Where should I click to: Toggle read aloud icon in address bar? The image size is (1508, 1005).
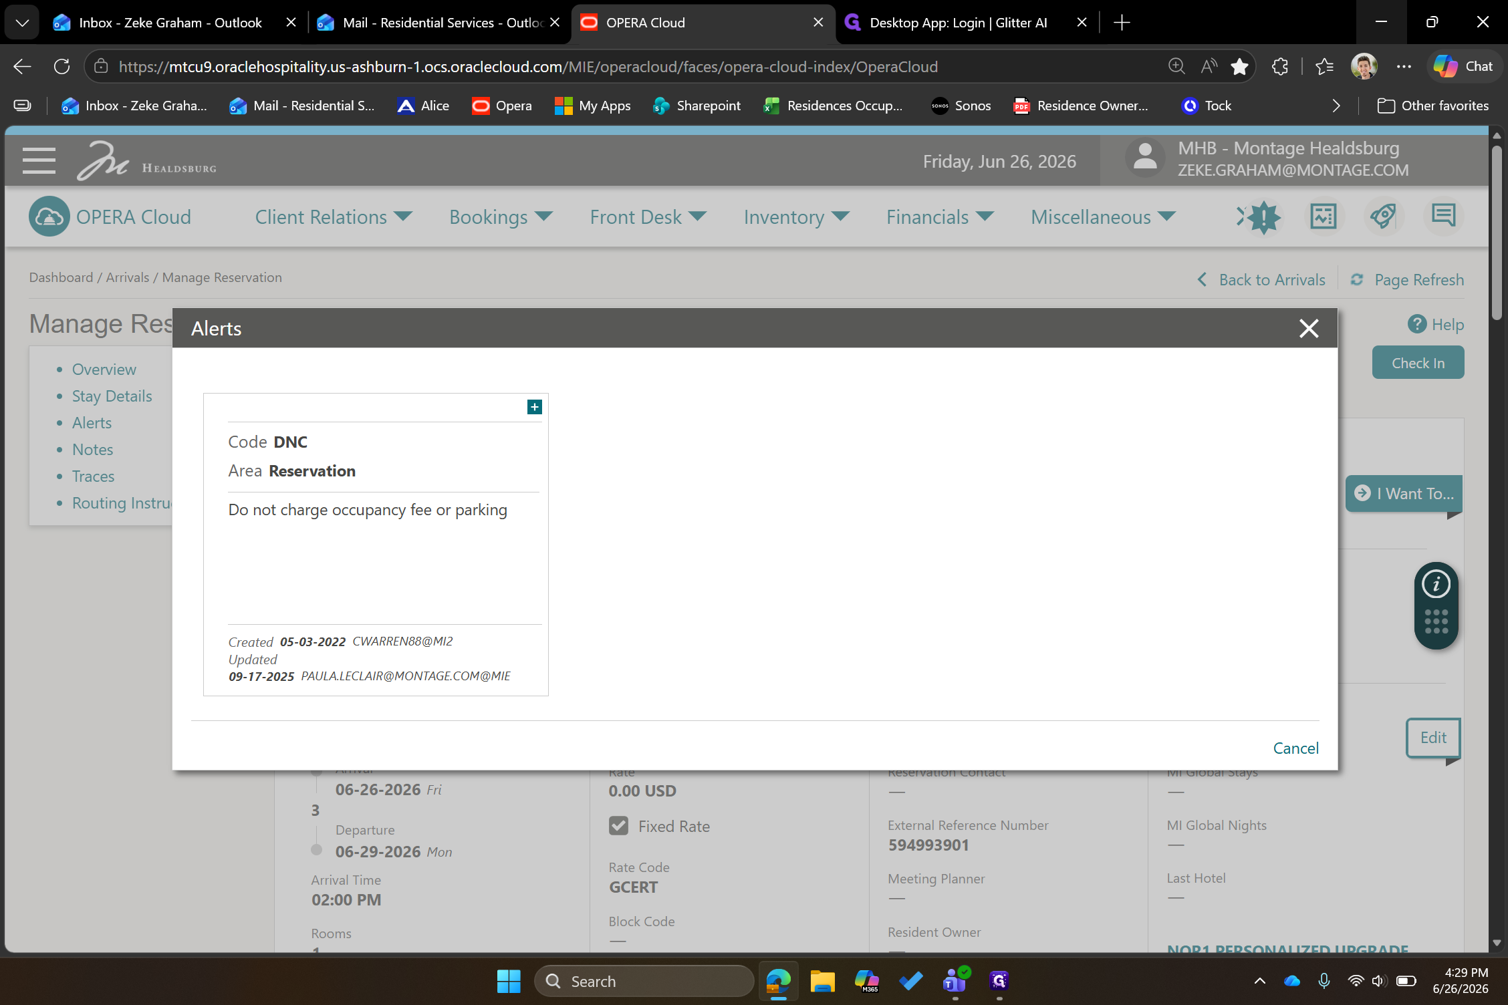1209,66
